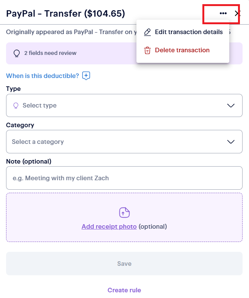Viewport: 249px width, 298px height.
Task: Choose Delete transaction menu entry
Action: (183, 50)
